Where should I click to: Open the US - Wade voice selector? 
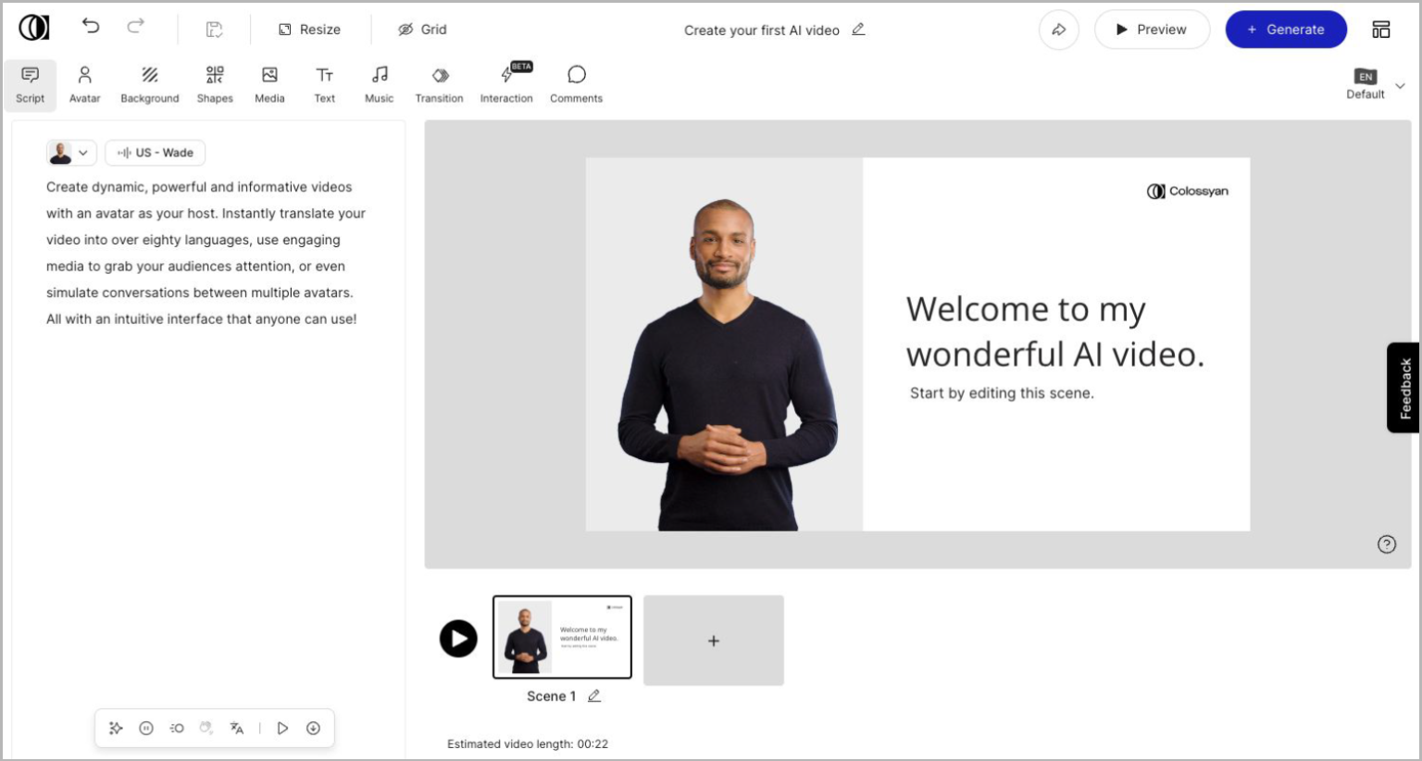click(155, 152)
